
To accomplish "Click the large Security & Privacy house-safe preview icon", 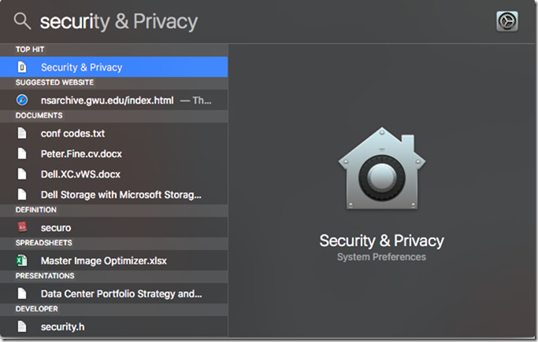I will click(382, 168).
